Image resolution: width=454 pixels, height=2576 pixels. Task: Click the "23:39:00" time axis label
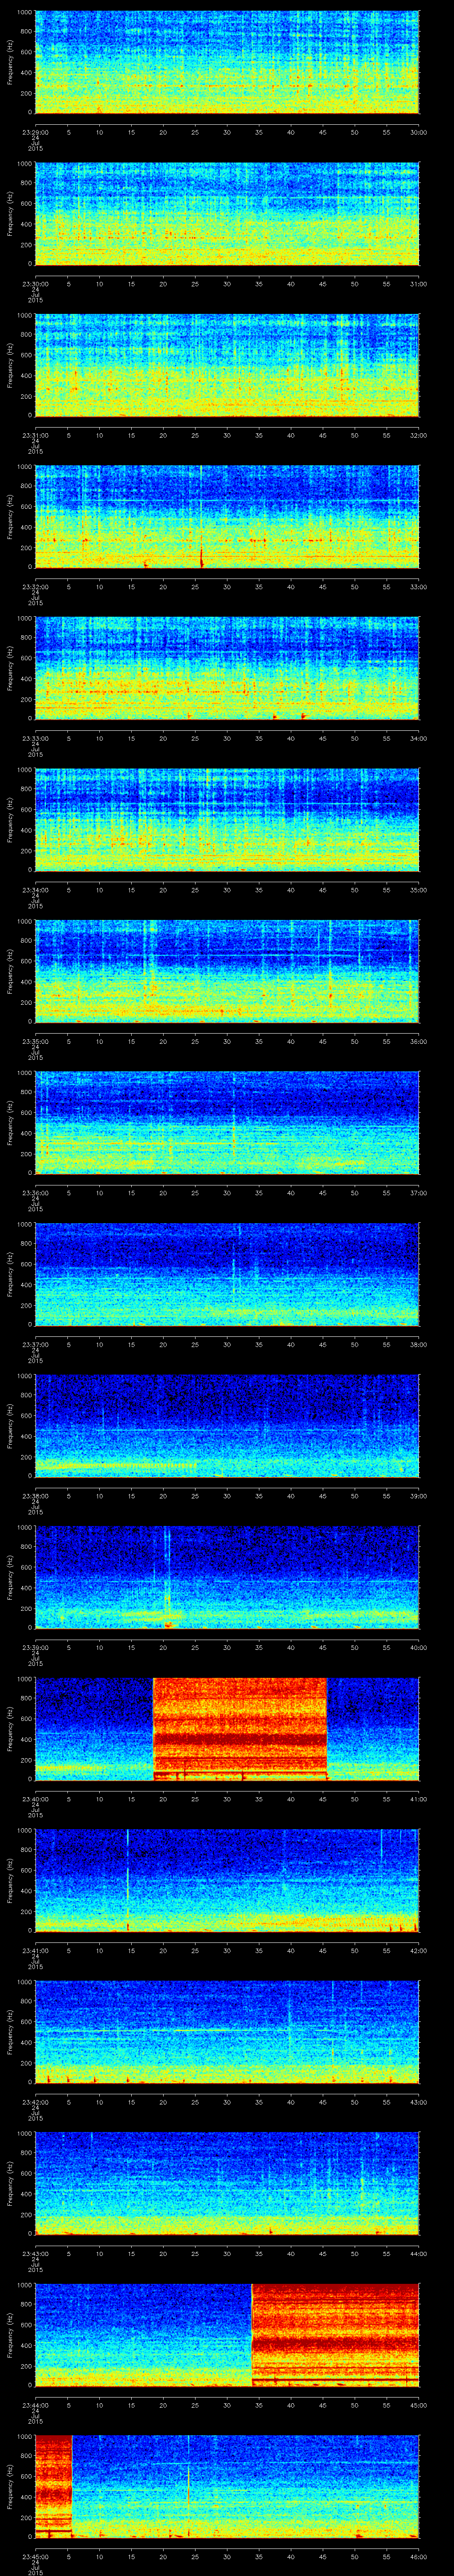point(35,1647)
